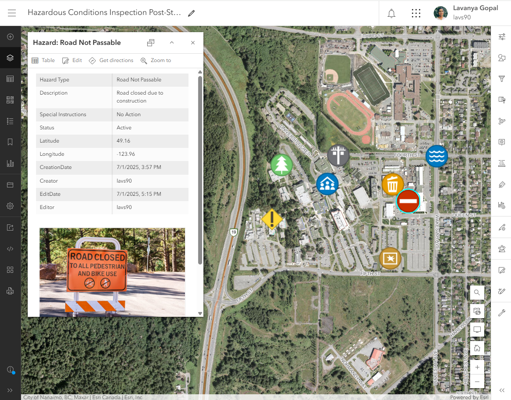Edit the map title with the pencil icon
This screenshot has height=400, width=511.
tap(191, 13)
